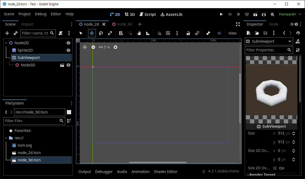
Task: Toggle Smart Snap
Action: (x=159, y=33)
